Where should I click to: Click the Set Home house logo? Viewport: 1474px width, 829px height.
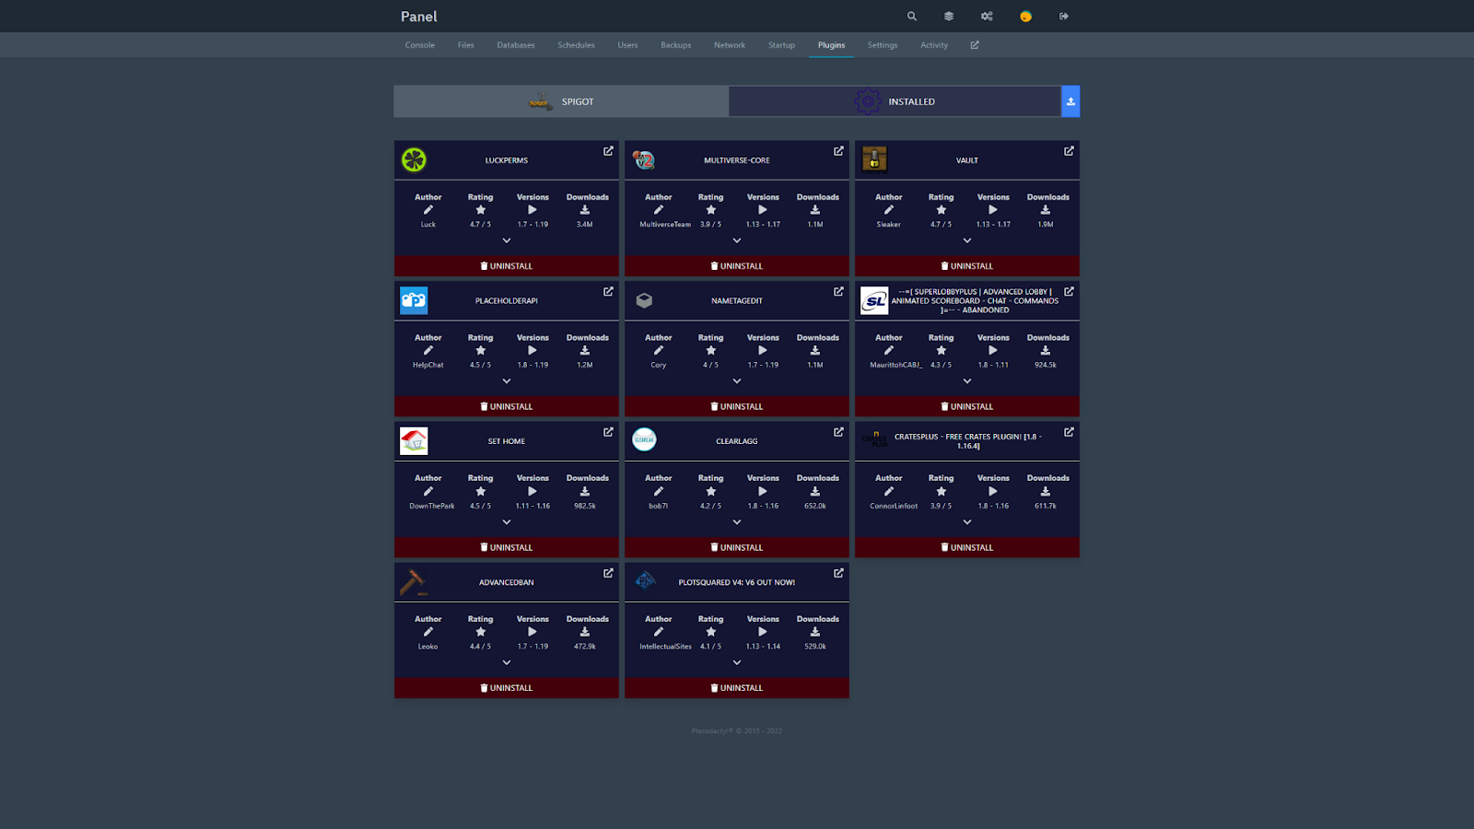tap(414, 441)
